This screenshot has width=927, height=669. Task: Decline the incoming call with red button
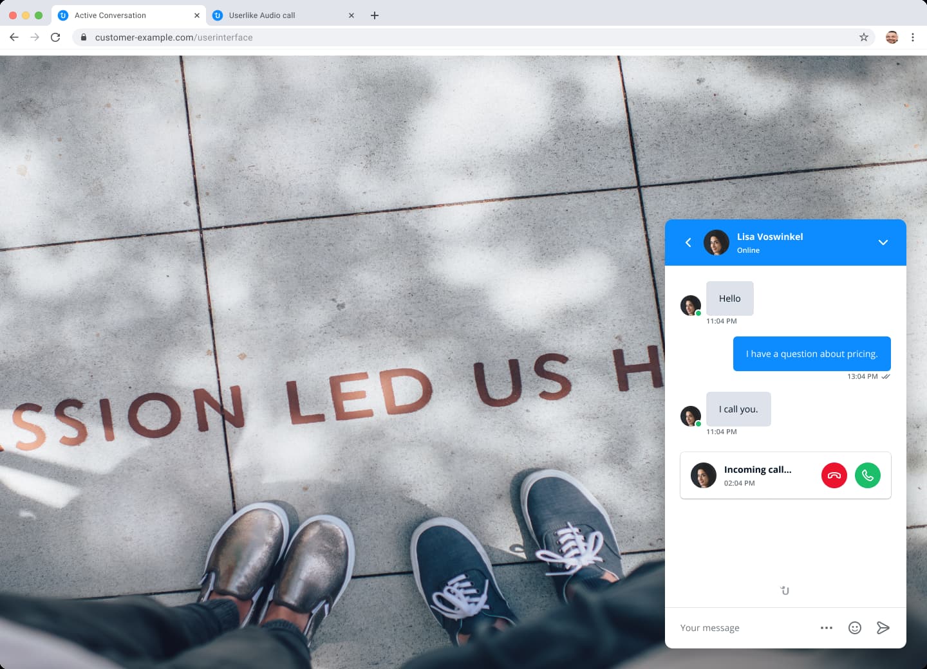point(834,475)
